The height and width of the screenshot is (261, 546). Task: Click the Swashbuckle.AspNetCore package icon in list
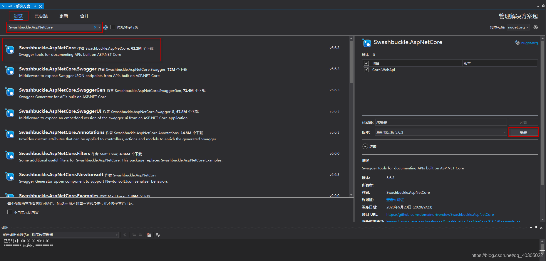pyautogui.click(x=10, y=50)
